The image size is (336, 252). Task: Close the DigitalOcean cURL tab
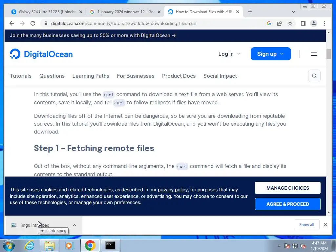(x=238, y=12)
